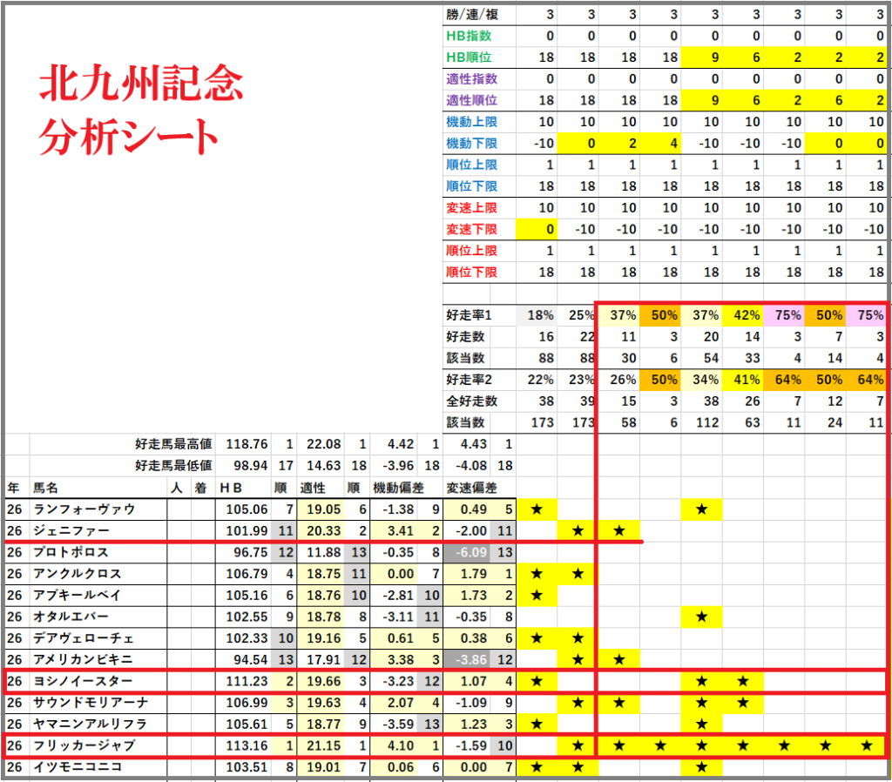This screenshot has height=782, width=892.
Task: Click the HB value 118.76
Action: 247,444
